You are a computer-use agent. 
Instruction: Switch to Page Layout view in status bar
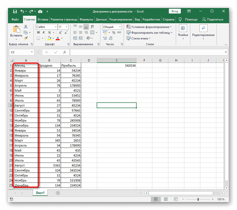click(165, 199)
